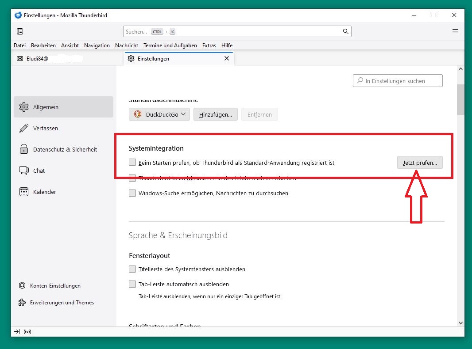The height and width of the screenshot is (349, 472).
Task: Open the Extras menu
Action: pyautogui.click(x=209, y=46)
